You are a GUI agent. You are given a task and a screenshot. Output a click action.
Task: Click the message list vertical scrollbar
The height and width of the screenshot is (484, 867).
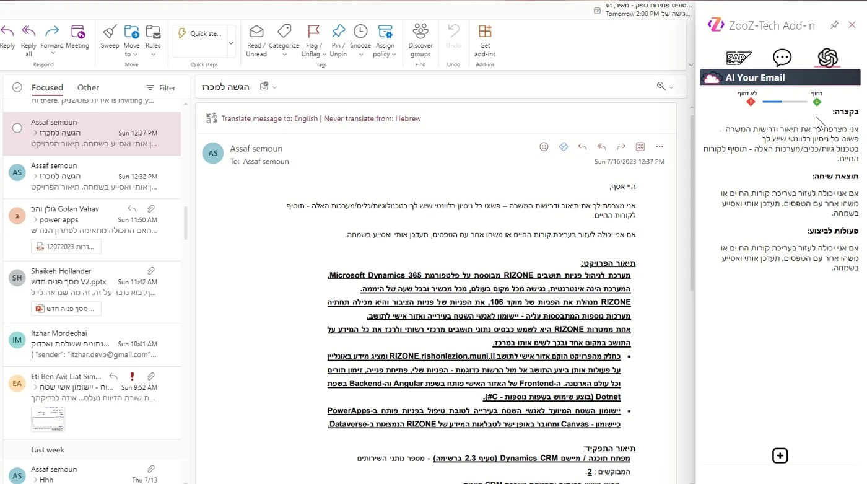[x=185, y=223]
